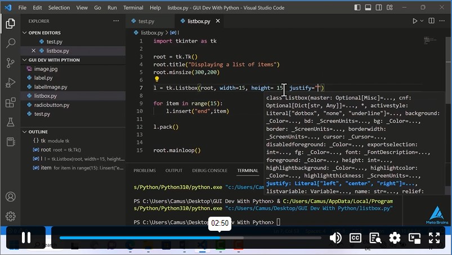The image size is (452, 255).
Task: Run the Python file with play button
Action: 415,21
